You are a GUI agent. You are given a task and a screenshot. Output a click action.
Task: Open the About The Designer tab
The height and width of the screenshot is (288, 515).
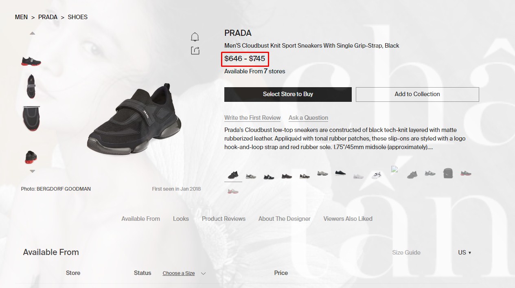(x=284, y=219)
